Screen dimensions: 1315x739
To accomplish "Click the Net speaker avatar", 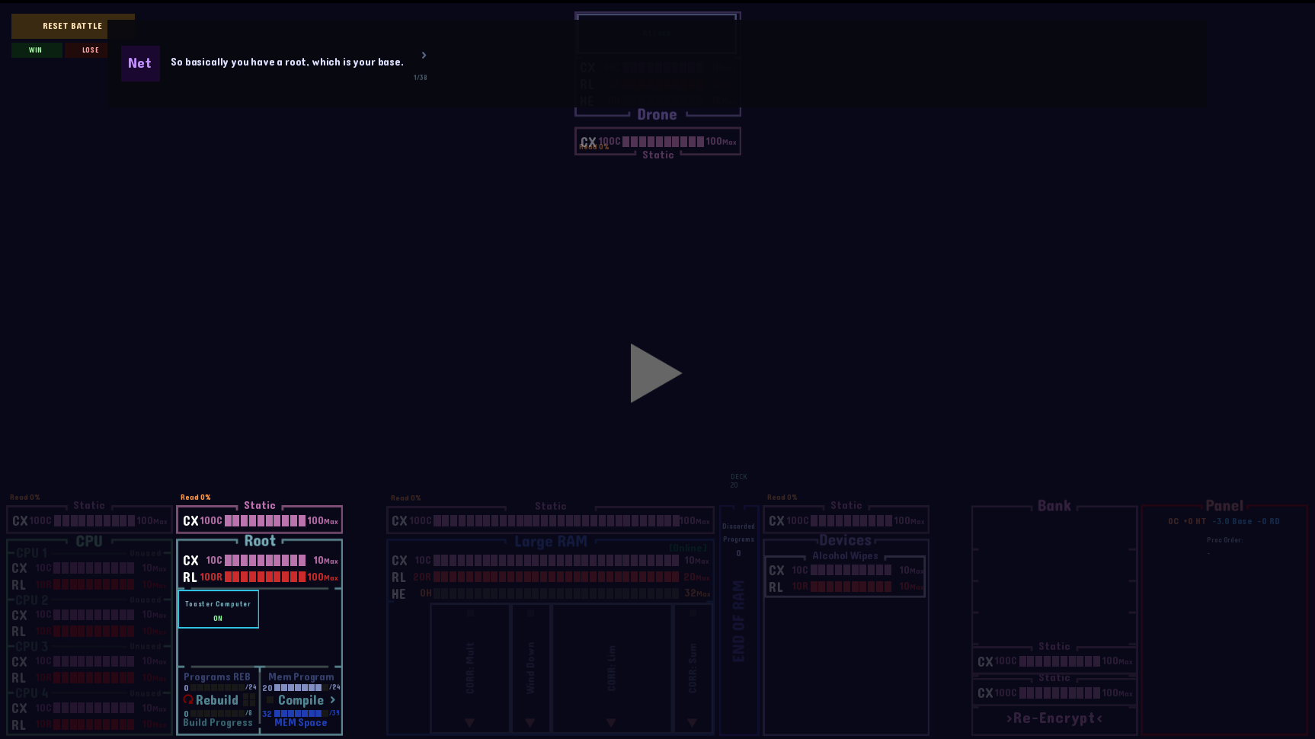I will pyautogui.click(x=140, y=63).
